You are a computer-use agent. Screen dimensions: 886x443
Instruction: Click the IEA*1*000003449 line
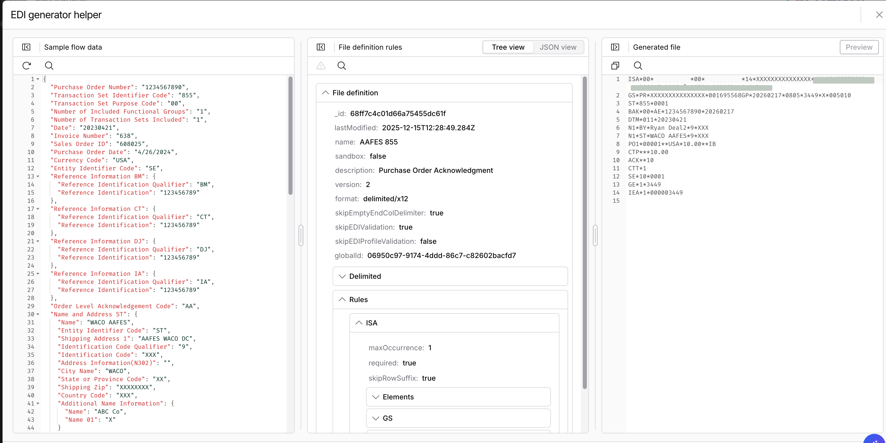pyautogui.click(x=655, y=193)
